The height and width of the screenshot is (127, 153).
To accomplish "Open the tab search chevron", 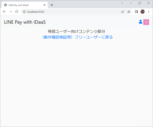I will point(122,3).
